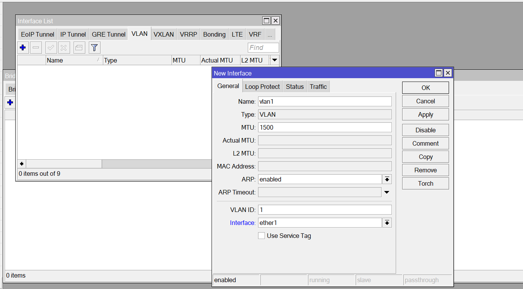Open the ARP dropdown list
This screenshot has height=289, width=523.
387,179
